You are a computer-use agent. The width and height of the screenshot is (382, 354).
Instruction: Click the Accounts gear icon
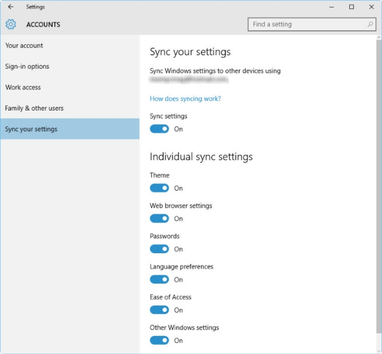pos(10,24)
